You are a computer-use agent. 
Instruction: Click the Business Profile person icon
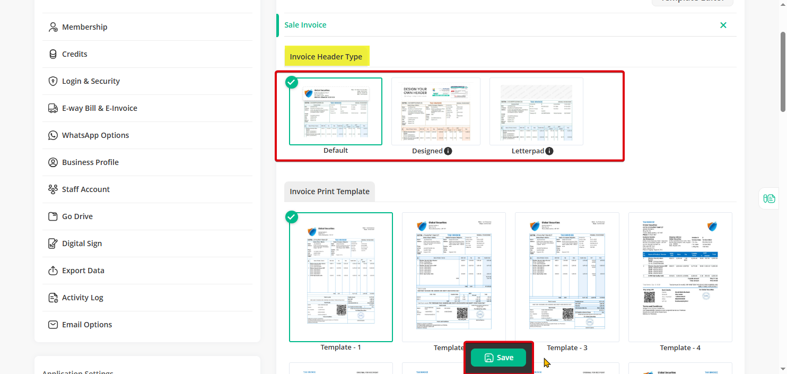point(53,162)
